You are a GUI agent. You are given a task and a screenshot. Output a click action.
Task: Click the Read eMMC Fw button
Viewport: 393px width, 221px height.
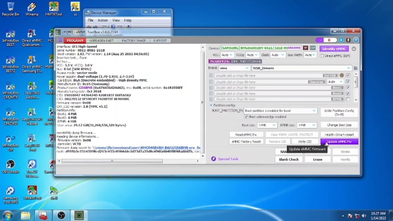pyautogui.click(x=246, y=135)
